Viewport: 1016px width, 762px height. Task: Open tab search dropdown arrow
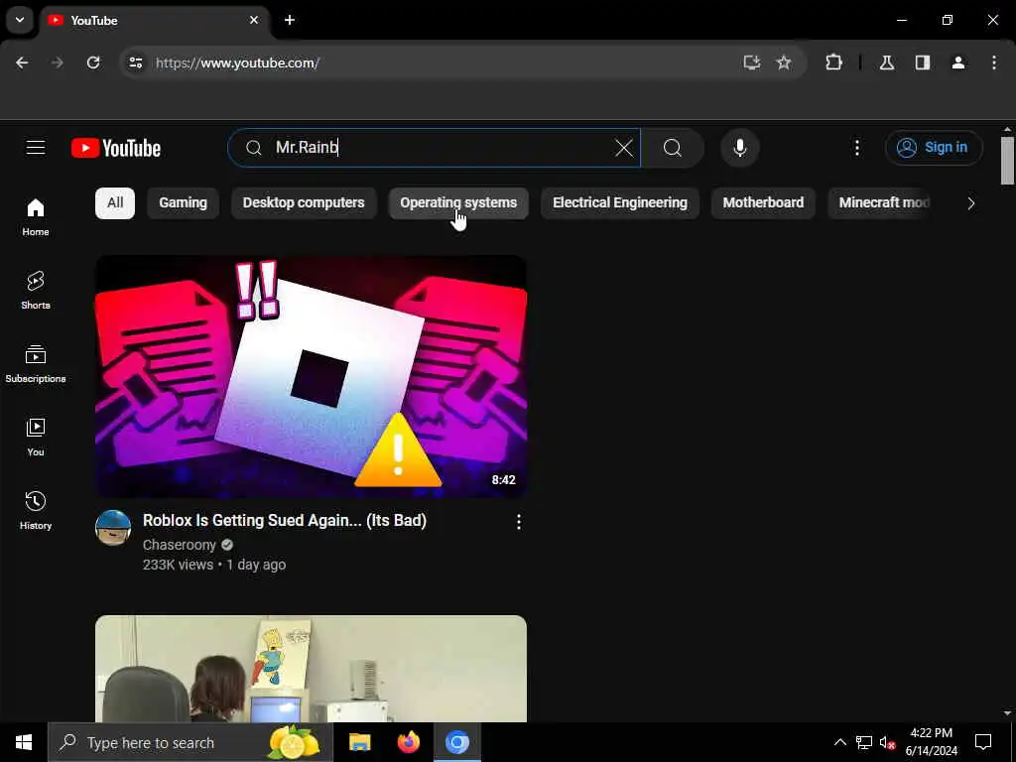[x=20, y=20]
